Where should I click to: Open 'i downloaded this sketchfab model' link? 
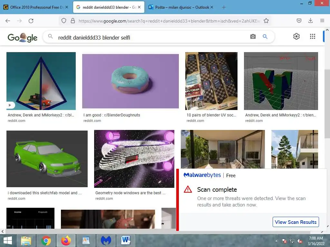(44, 193)
